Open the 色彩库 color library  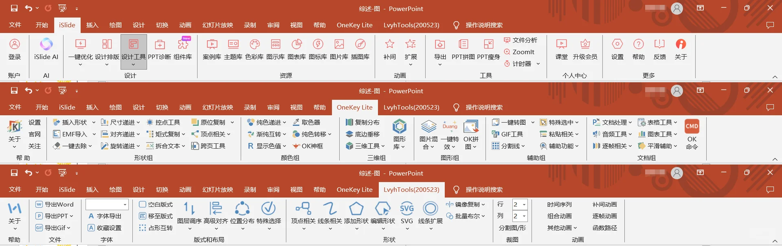(254, 49)
